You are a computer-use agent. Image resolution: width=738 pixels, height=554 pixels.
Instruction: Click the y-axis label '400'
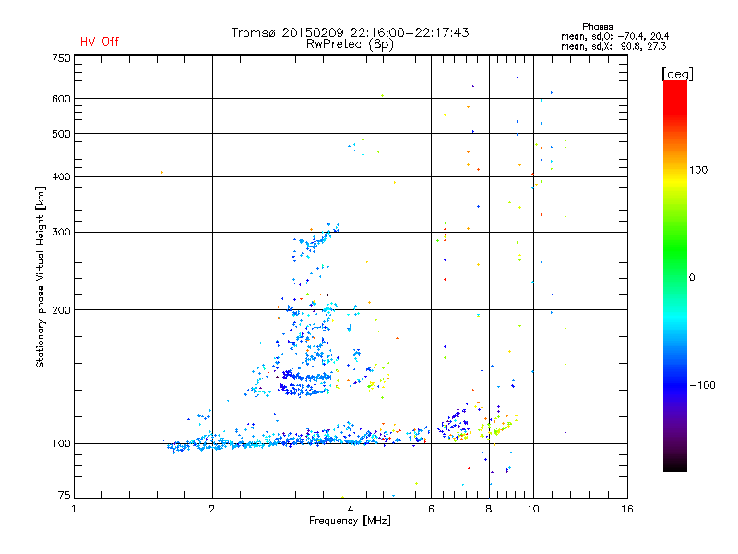click(x=61, y=176)
